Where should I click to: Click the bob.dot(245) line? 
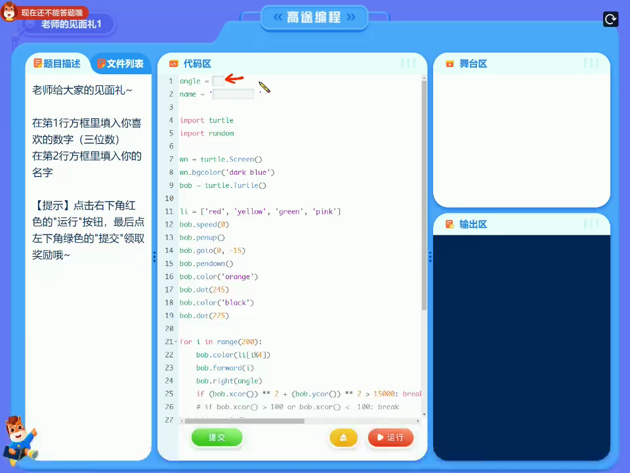coord(204,290)
